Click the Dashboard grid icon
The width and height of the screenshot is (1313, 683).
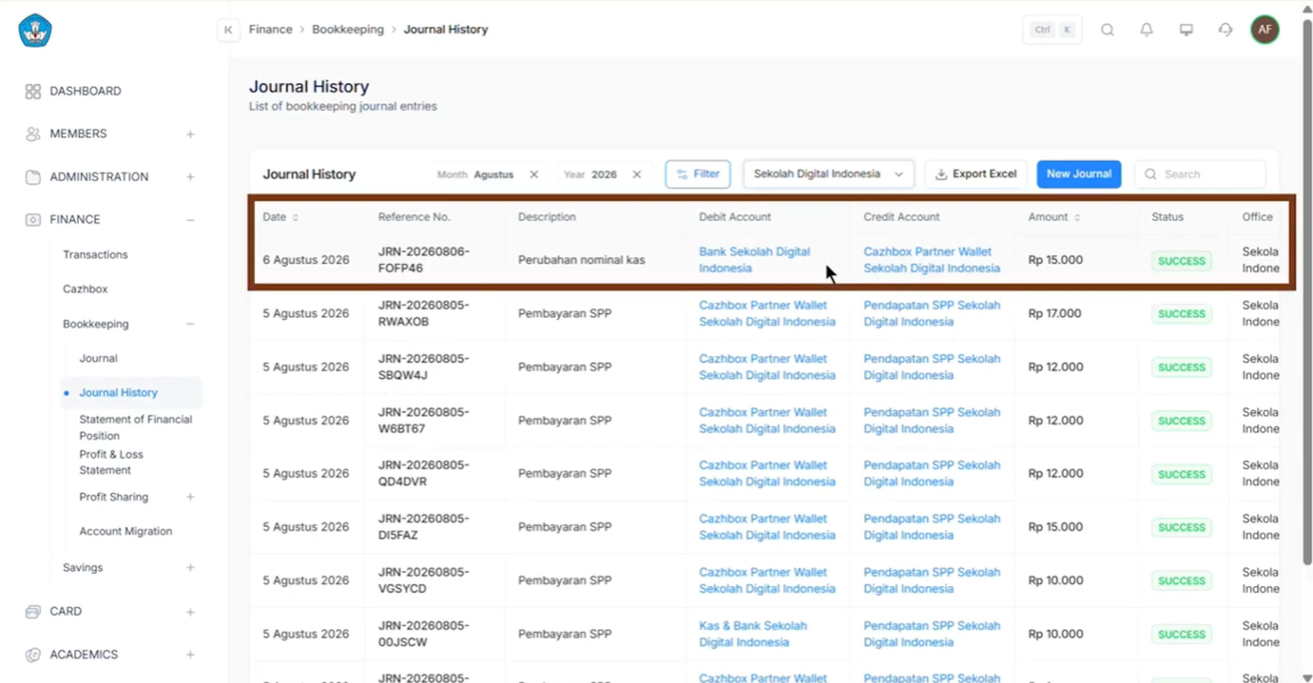tap(32, 91)
